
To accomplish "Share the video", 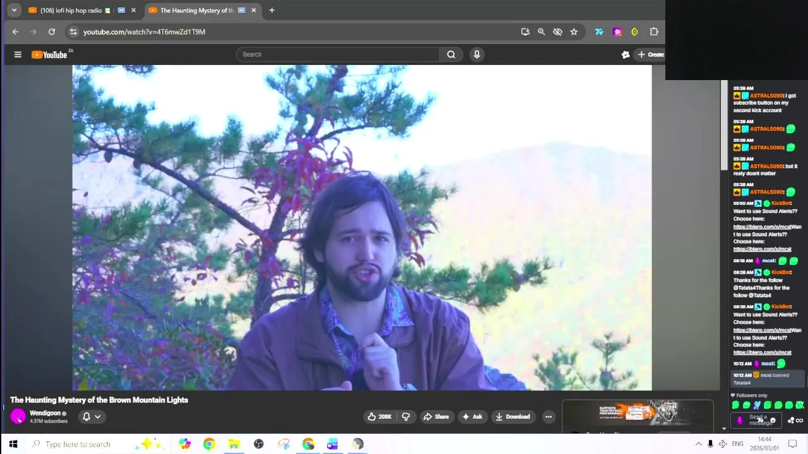I will pos(436,417).
